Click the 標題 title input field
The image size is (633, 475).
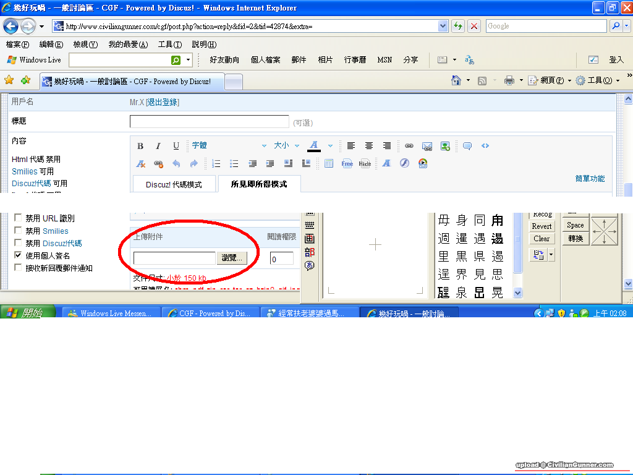point(209,122)
